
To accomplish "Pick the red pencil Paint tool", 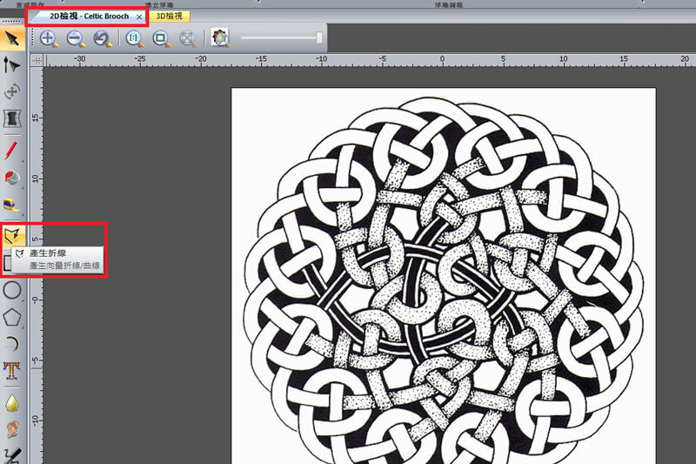I will pyautogui.click(x=12, y=150).
